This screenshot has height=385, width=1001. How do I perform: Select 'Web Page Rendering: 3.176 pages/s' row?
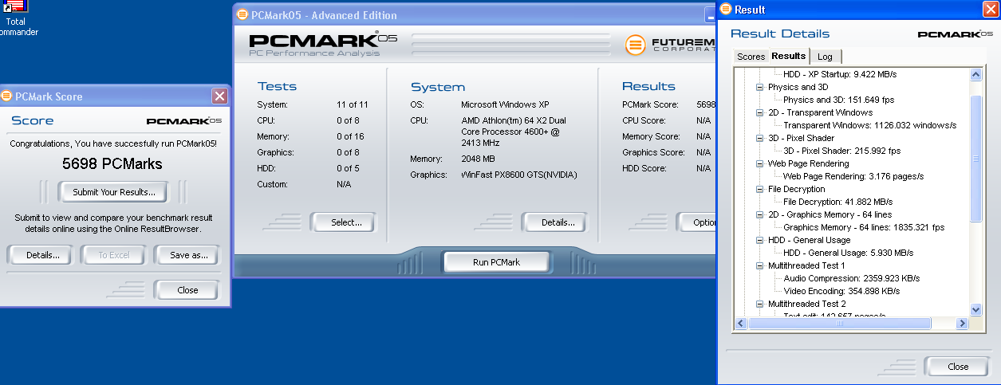click(853, 176)
